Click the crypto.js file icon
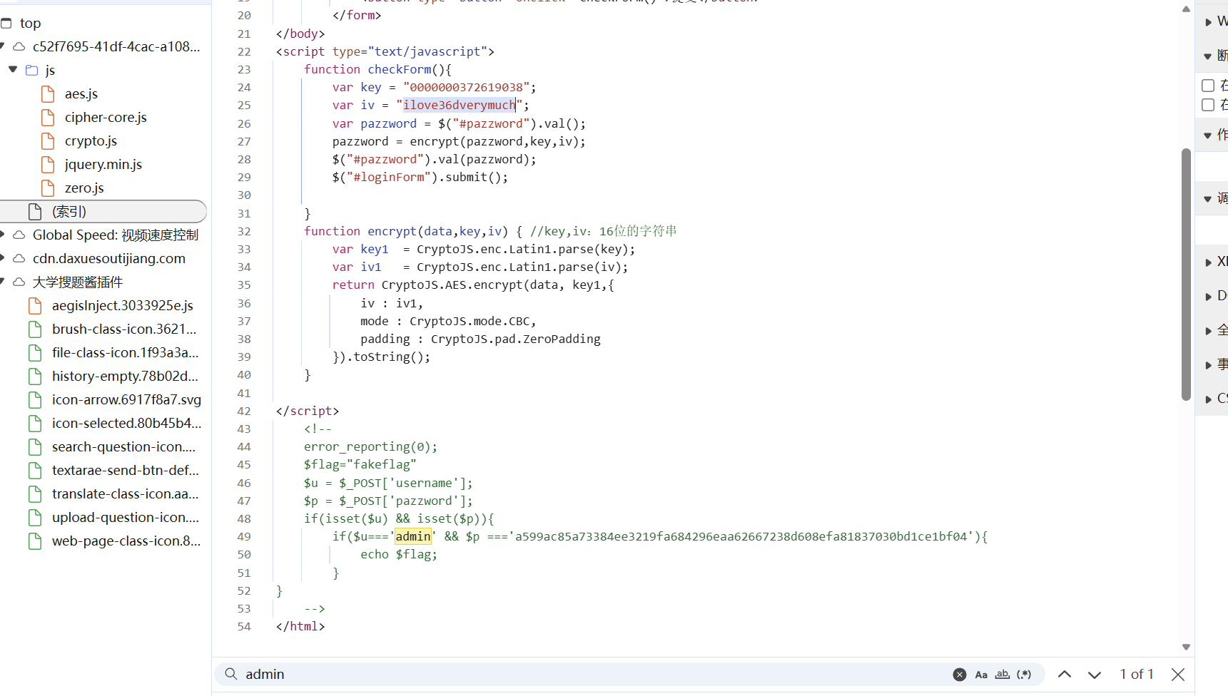 48,141
